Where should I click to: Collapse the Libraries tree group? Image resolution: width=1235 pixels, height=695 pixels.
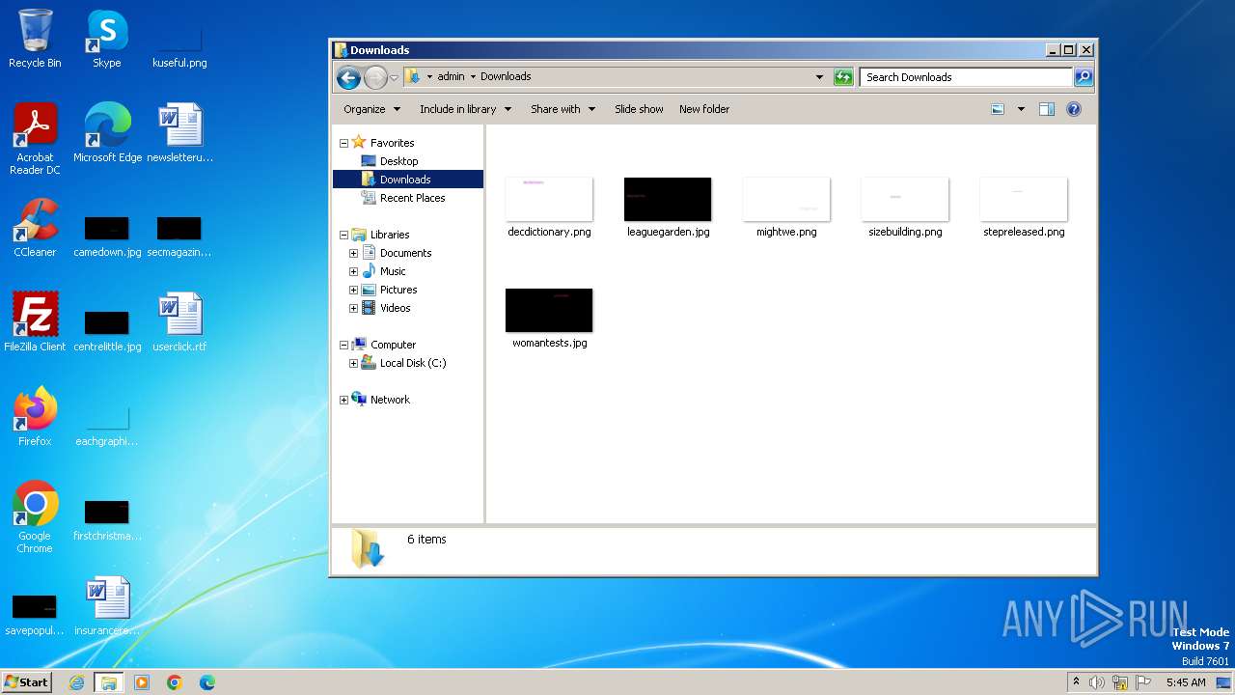pyautogui.click(x=343, y=235)
